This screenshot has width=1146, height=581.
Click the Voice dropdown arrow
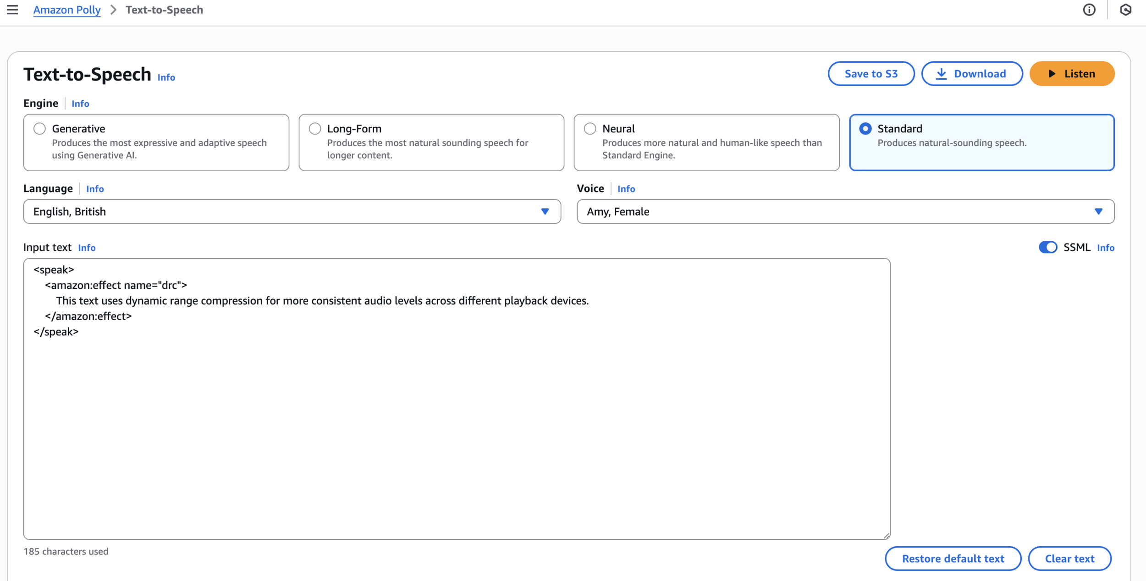point(1098,212)
